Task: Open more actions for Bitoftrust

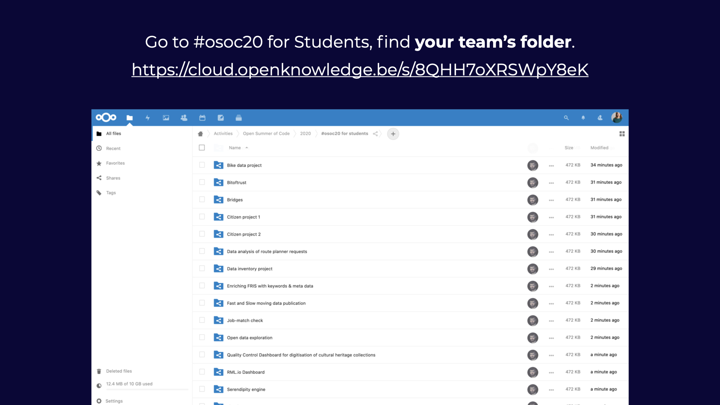Action: coord(551,183)
